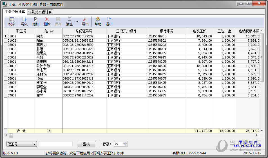Screen dimensions: 268x158
Task: Click the 应纳税所得额 column header
Action: coord(248,31)
